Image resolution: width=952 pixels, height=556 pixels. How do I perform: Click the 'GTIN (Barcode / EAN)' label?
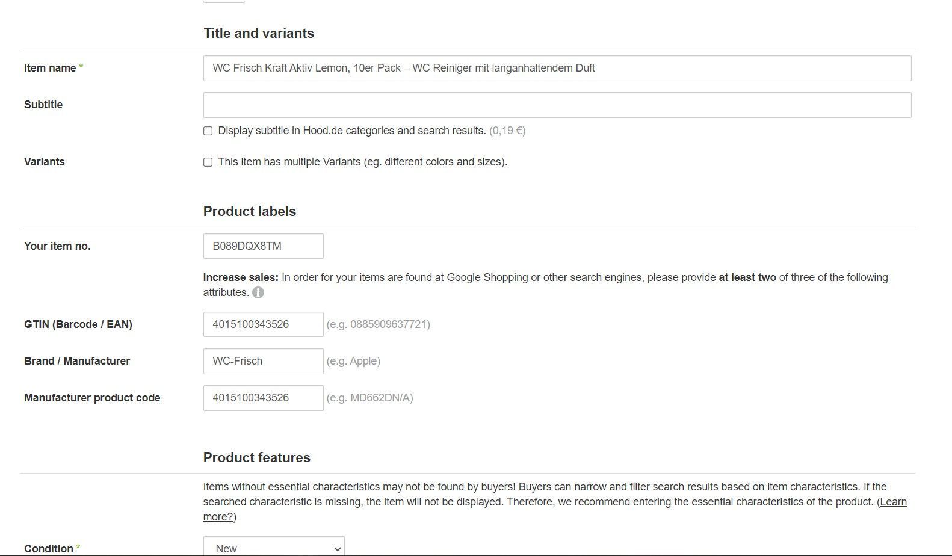pos(78,324)
